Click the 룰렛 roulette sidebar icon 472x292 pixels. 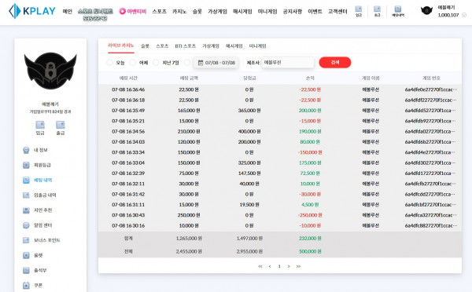point(26,255)
